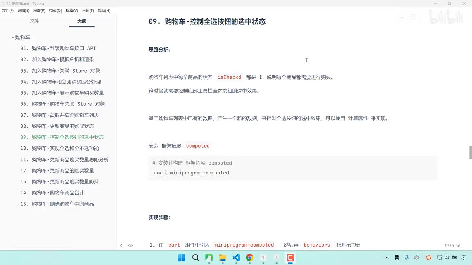Open the 帮助(H) menu

[104, 10]
